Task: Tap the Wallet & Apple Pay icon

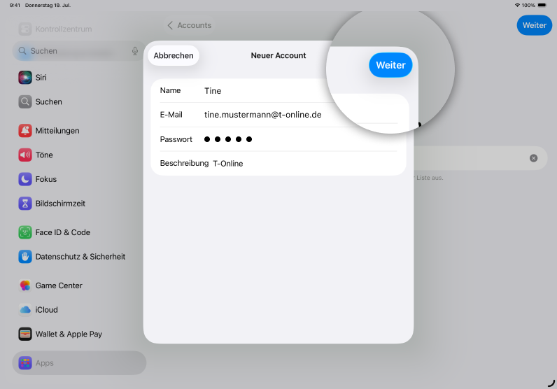Action: 25,334
